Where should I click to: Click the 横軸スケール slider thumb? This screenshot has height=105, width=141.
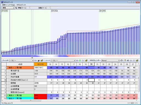tap(30, 8)
